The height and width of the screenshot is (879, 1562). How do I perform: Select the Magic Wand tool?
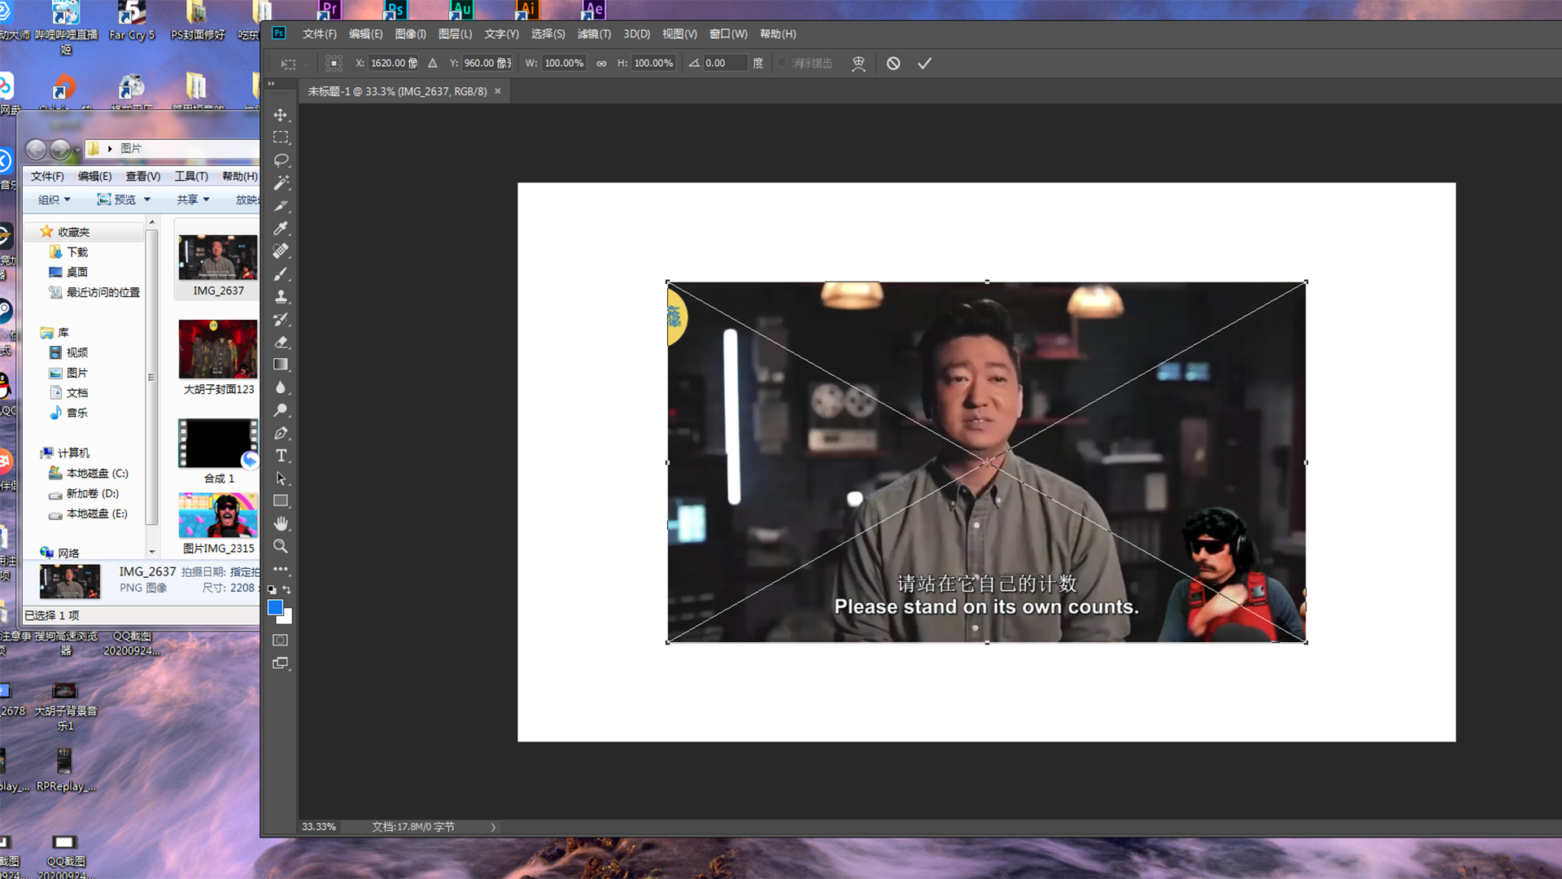click(x=281, y=183)
